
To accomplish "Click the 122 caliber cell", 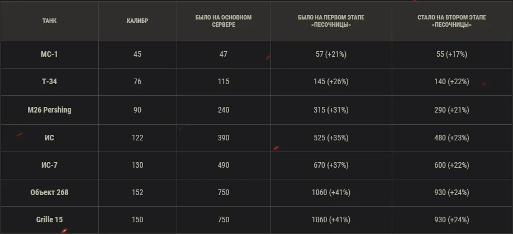I will [x=137, y=138].
